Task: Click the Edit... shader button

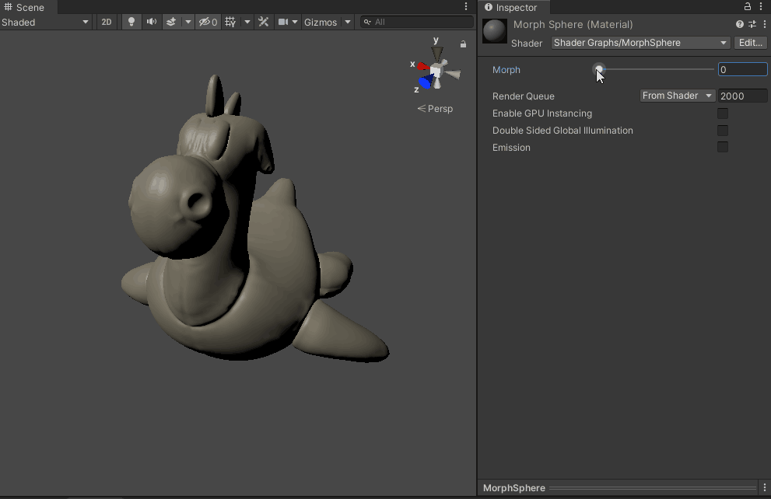Action: 751,43
